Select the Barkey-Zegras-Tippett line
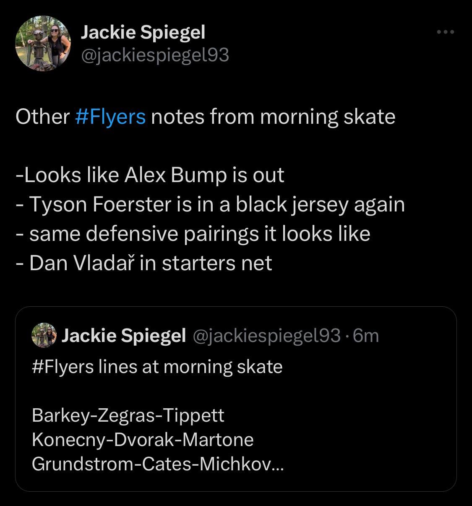The height and width of the screenshot is (506, 472). (128, 415)
